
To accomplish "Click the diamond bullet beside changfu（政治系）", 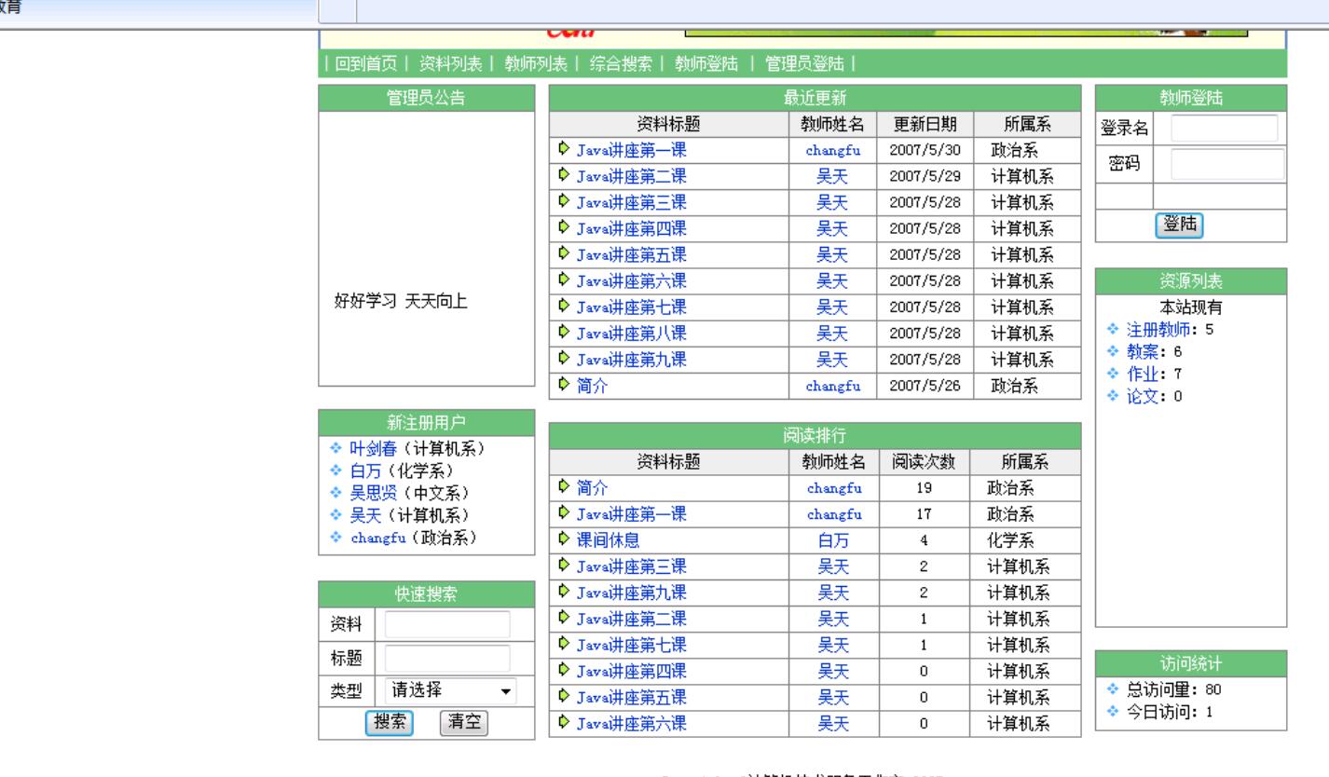I will coord(336,538).
